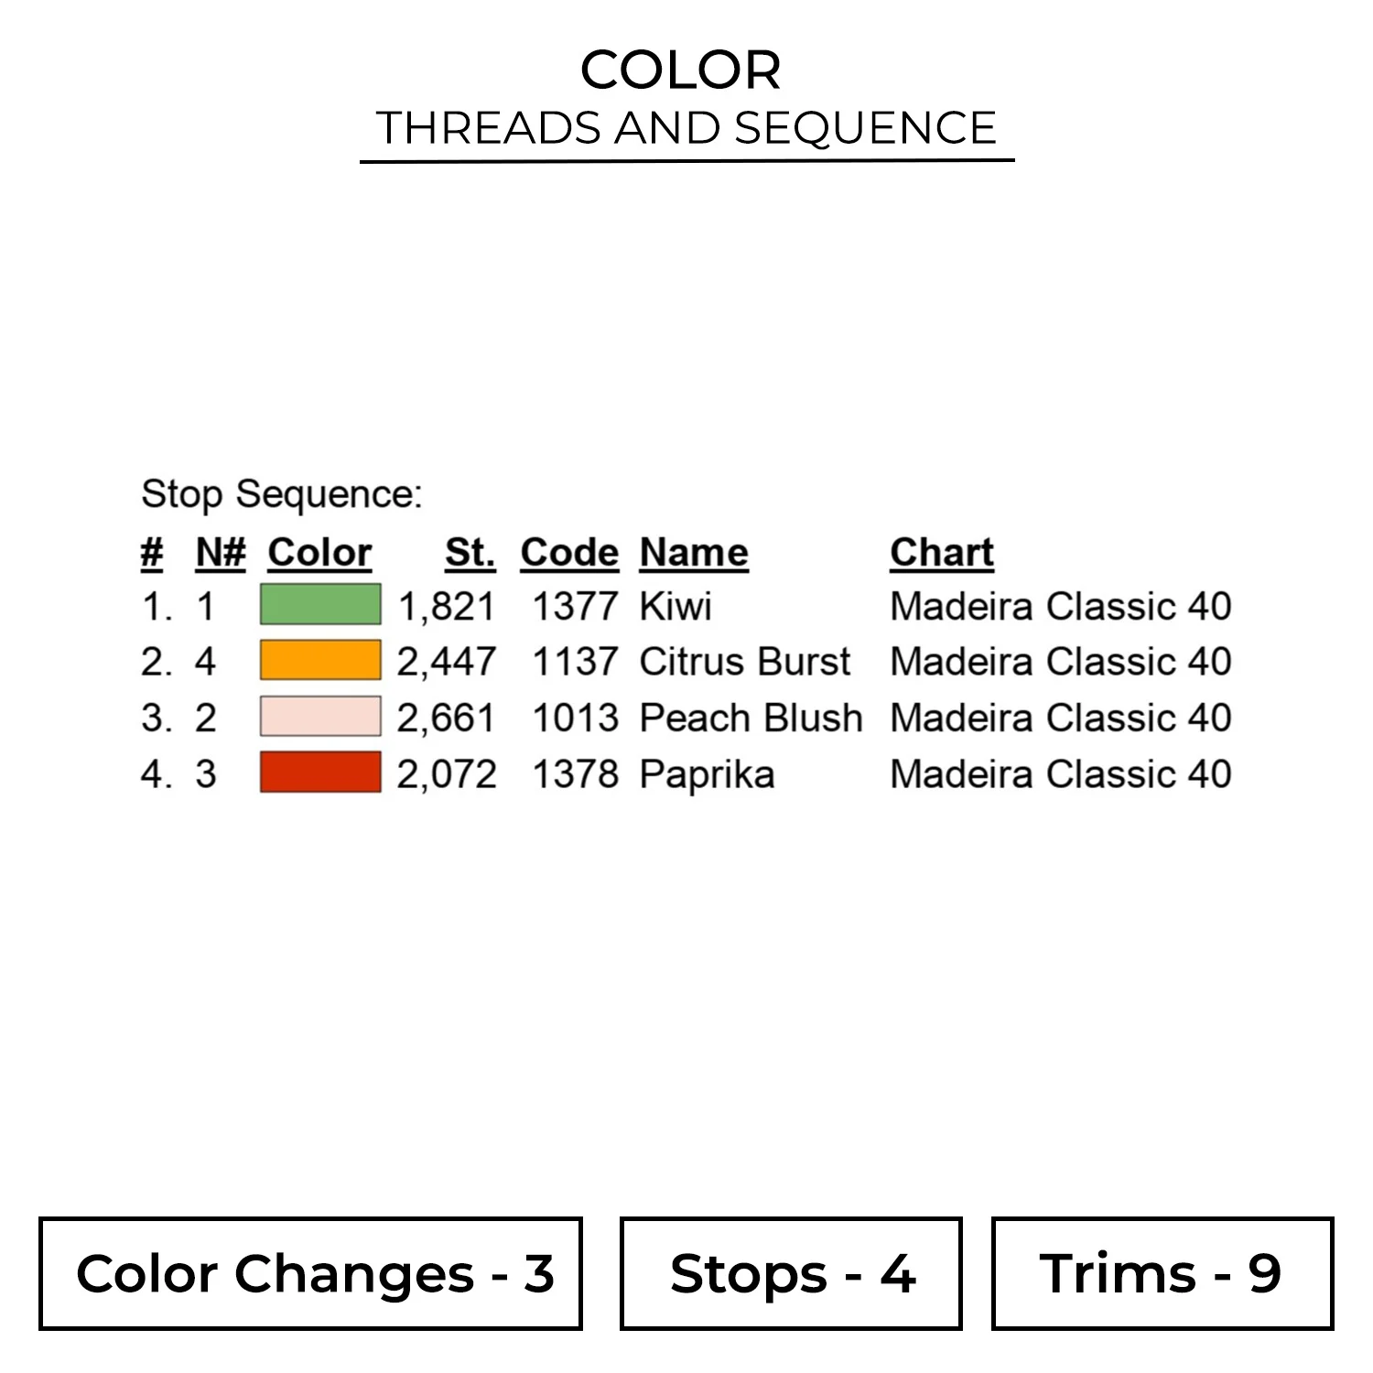
Task: Click the Citrus Burst thread name
Action: (745, 662)
